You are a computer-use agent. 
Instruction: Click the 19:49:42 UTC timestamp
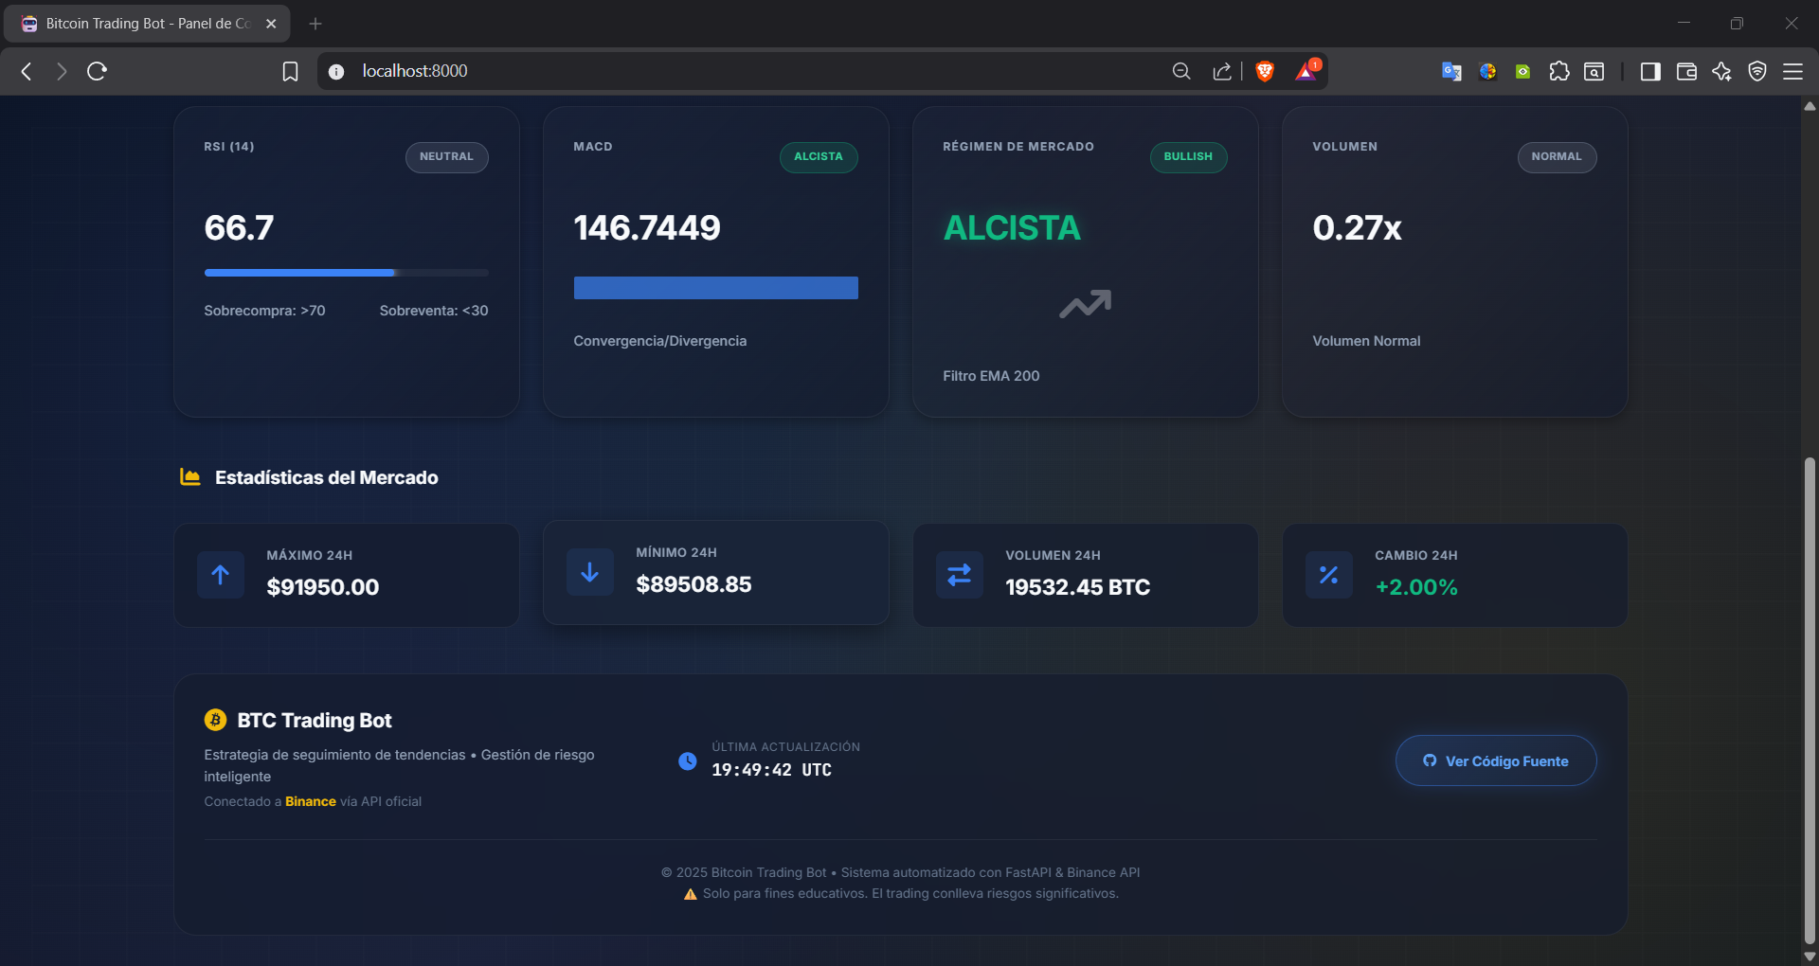click(x=771, y=770)
